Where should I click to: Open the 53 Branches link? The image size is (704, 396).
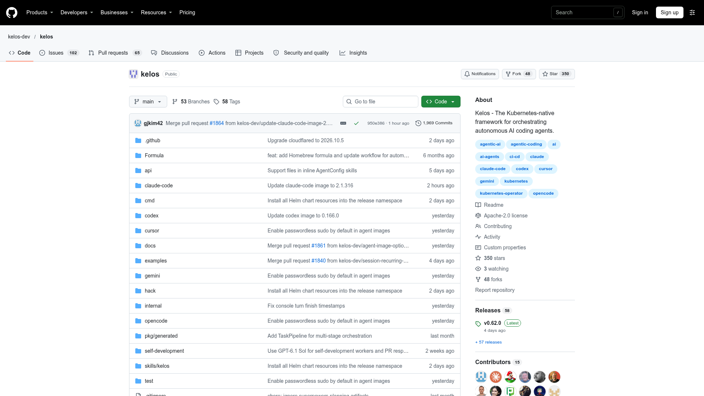pyautogui.click(x=191, y=102)
